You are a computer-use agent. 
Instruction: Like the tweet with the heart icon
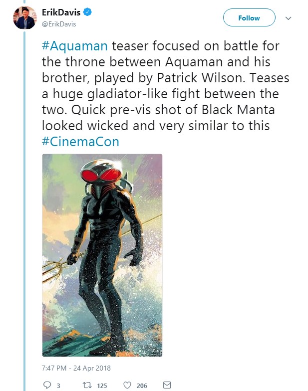127,385
